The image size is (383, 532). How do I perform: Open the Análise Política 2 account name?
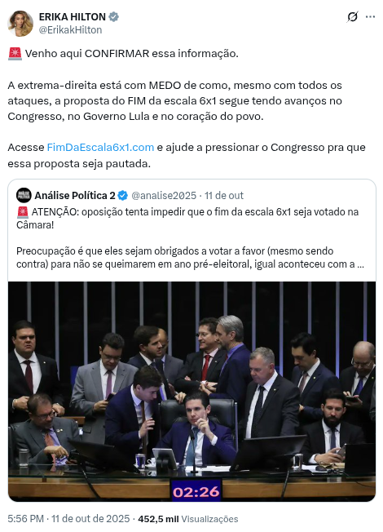pos(75,196)
